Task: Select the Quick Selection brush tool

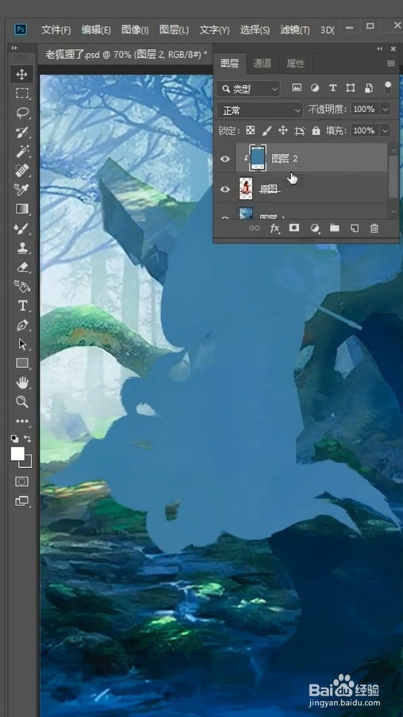Action: coord(22,132)
